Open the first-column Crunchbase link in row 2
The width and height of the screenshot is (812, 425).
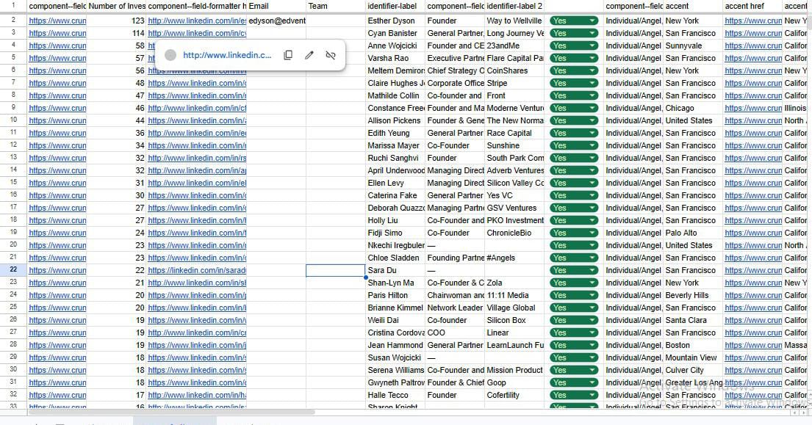coord(57,21)
